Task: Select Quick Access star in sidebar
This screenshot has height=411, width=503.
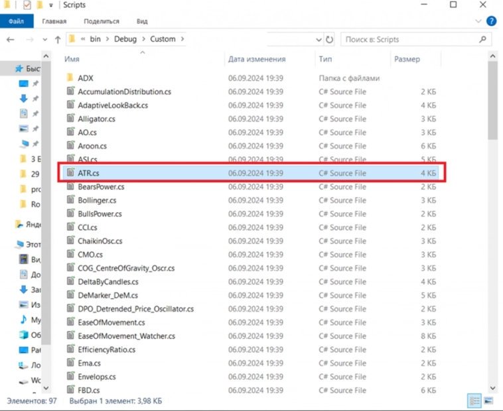Action: click(x=21, y=69)
